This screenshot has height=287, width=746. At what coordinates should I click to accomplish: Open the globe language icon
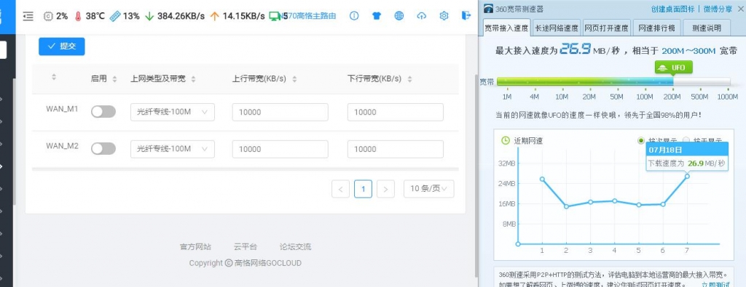click(x=399, y=16)
